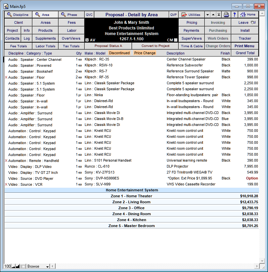
Task: Open the Tracker section
Action: point(245,38)
